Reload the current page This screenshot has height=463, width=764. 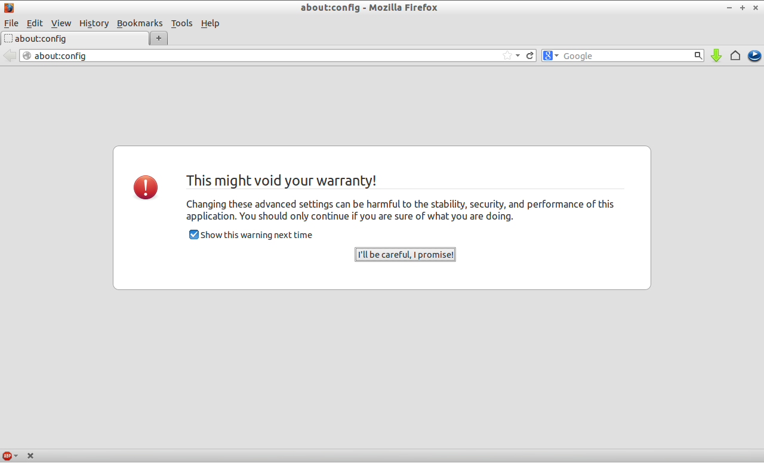click(x=529, y=55)
